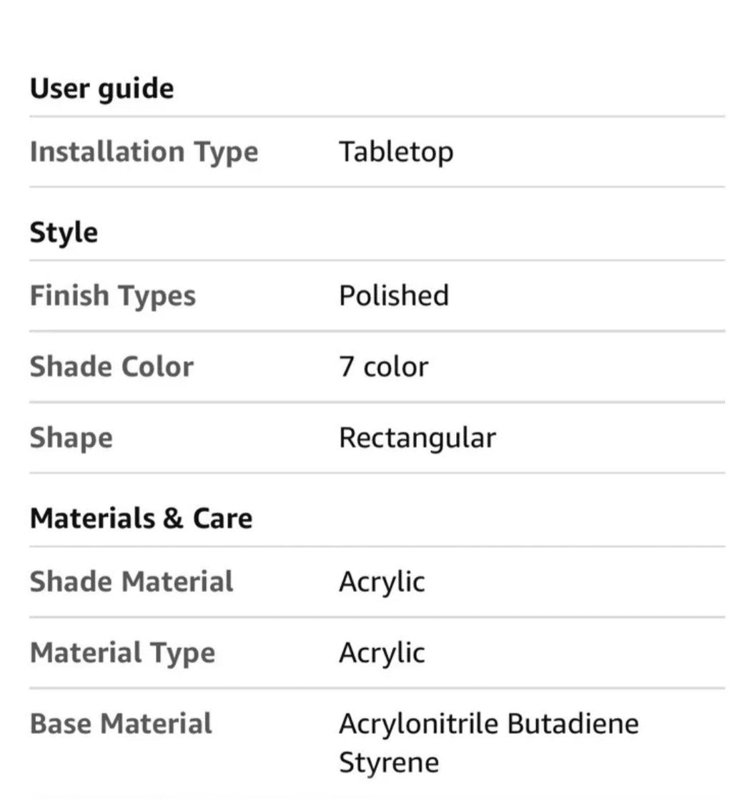Viewport: 732px width, 801px height.
Task: Click the 7 color value
Action: point(384,367)
